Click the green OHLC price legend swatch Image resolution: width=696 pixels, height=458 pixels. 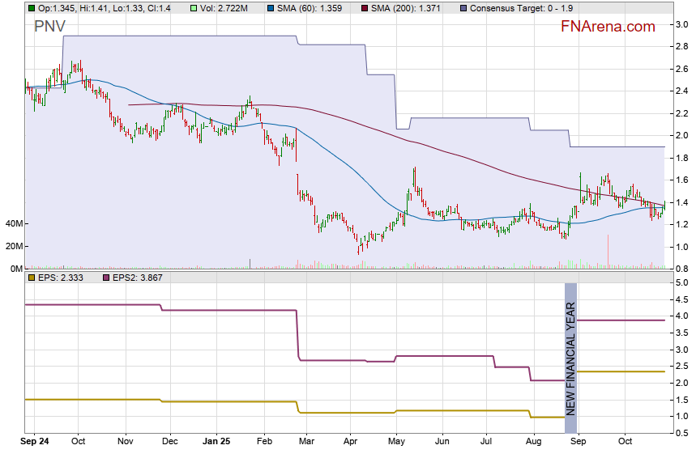tap(31, 8)
